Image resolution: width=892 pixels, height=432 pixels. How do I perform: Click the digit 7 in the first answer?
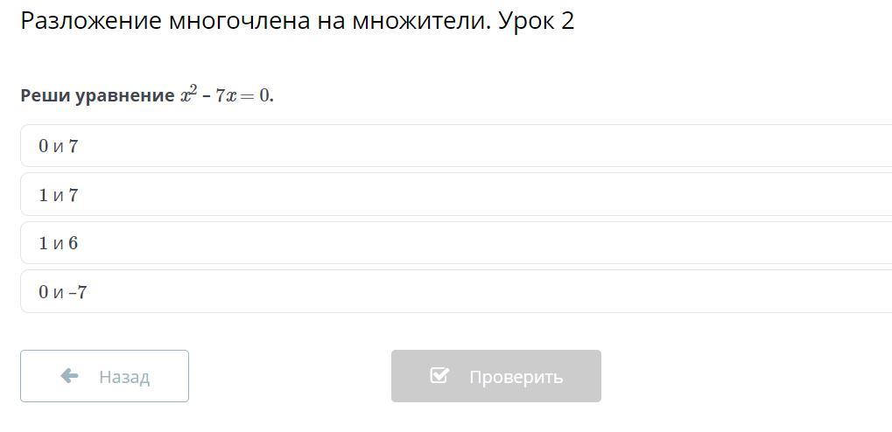74,146
